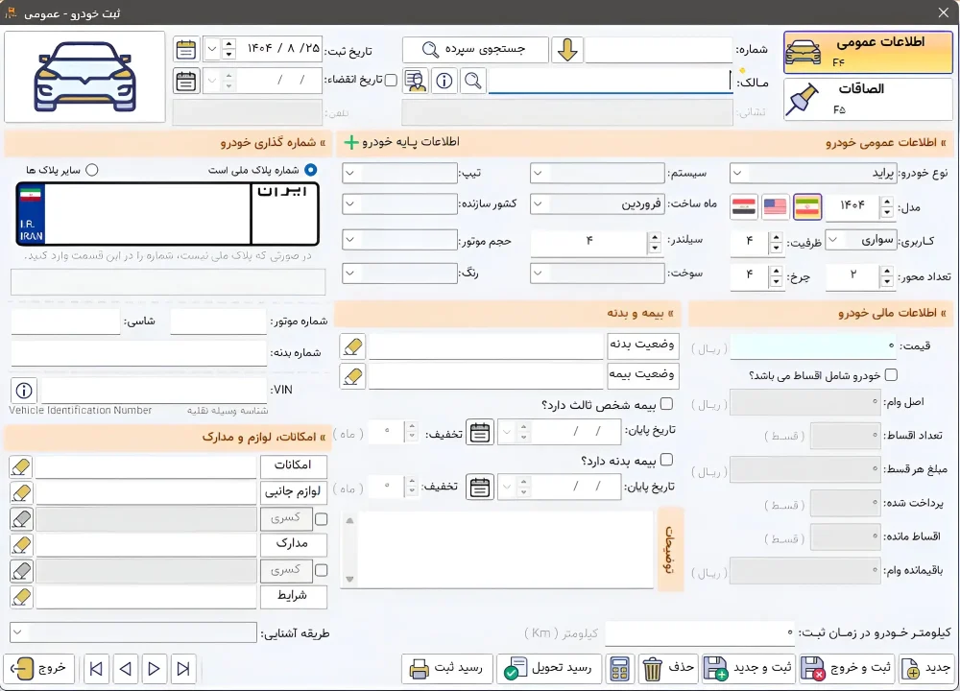Click the شماره موتور input field
This screenshot has width=960, height=691.
219,322
